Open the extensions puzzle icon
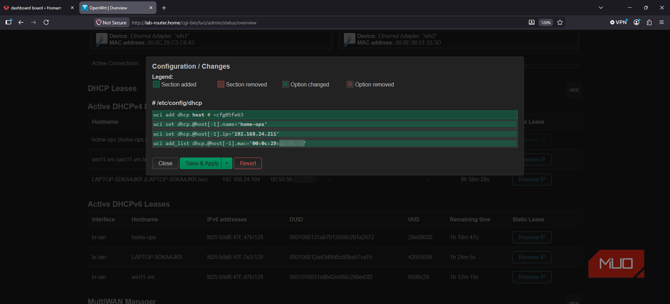Viewport: 670px width, 304px height. (x=649, y=22)
